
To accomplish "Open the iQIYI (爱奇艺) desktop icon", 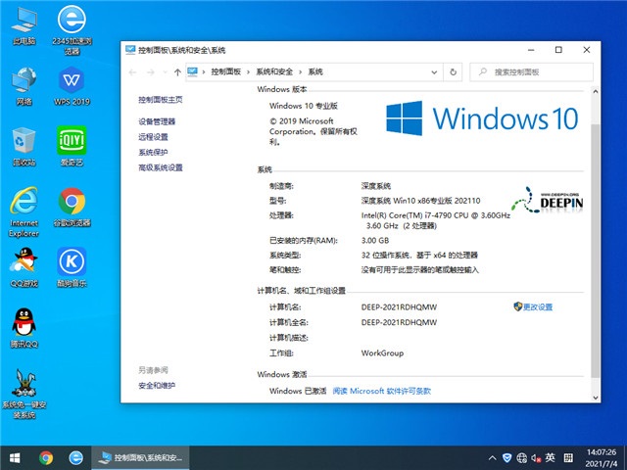I will click(x=70, y=143).
